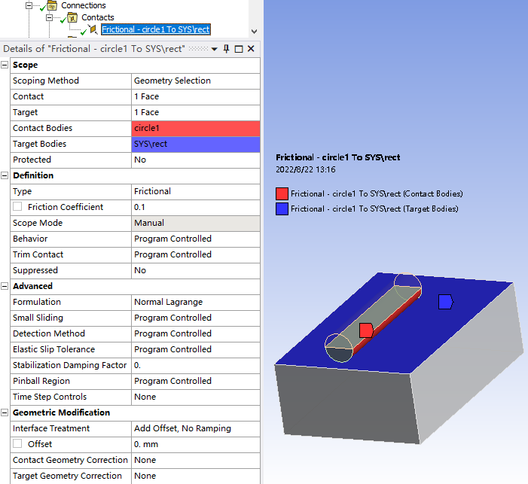Click the Elastic Slip Tolerance value cell
Screen dimensions: 528x484
pos(196,350)
